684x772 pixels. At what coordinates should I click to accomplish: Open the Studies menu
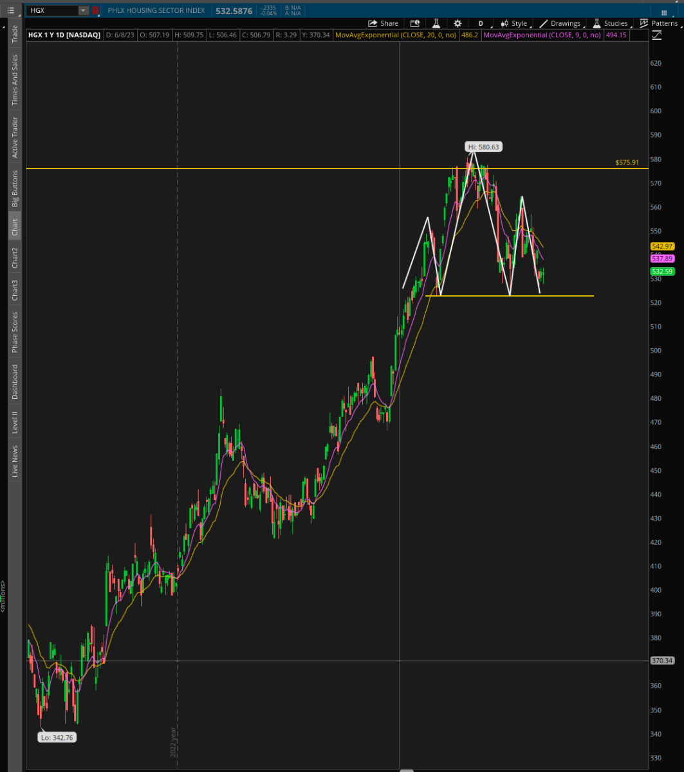609,23
